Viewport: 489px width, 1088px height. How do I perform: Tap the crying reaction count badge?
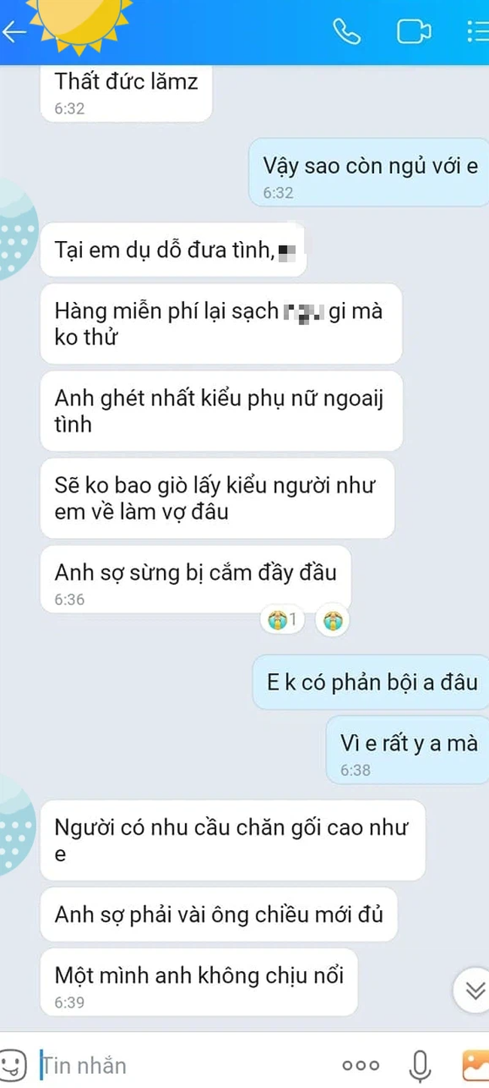coord(282,621)
